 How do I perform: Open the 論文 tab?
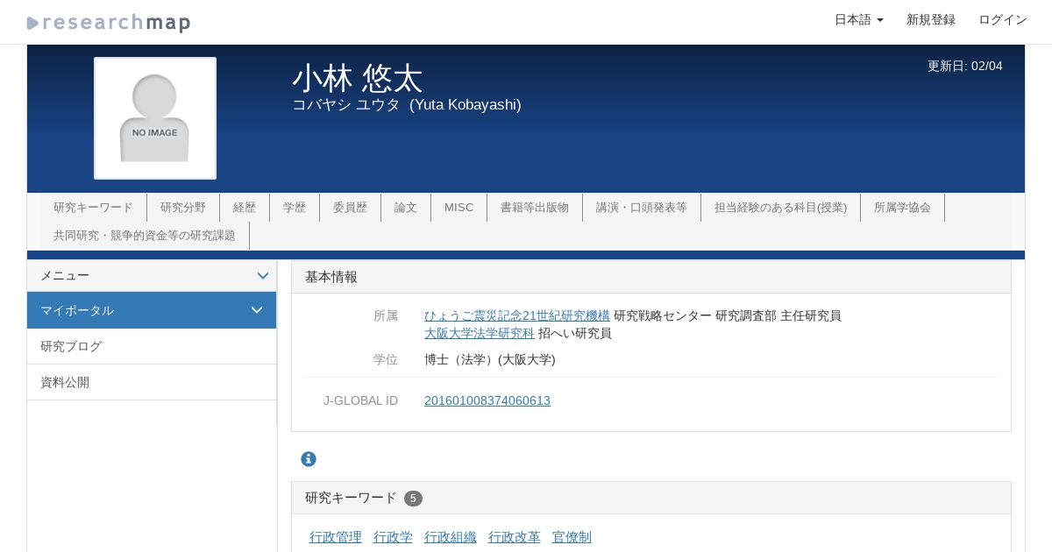[x=406, y=208]
